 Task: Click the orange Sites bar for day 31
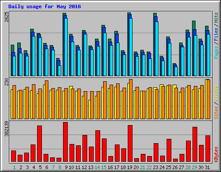click(x=208, y=99)
